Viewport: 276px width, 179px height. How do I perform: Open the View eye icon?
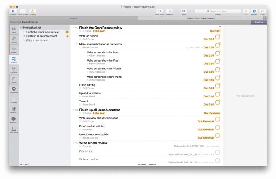tap(184, 11)
